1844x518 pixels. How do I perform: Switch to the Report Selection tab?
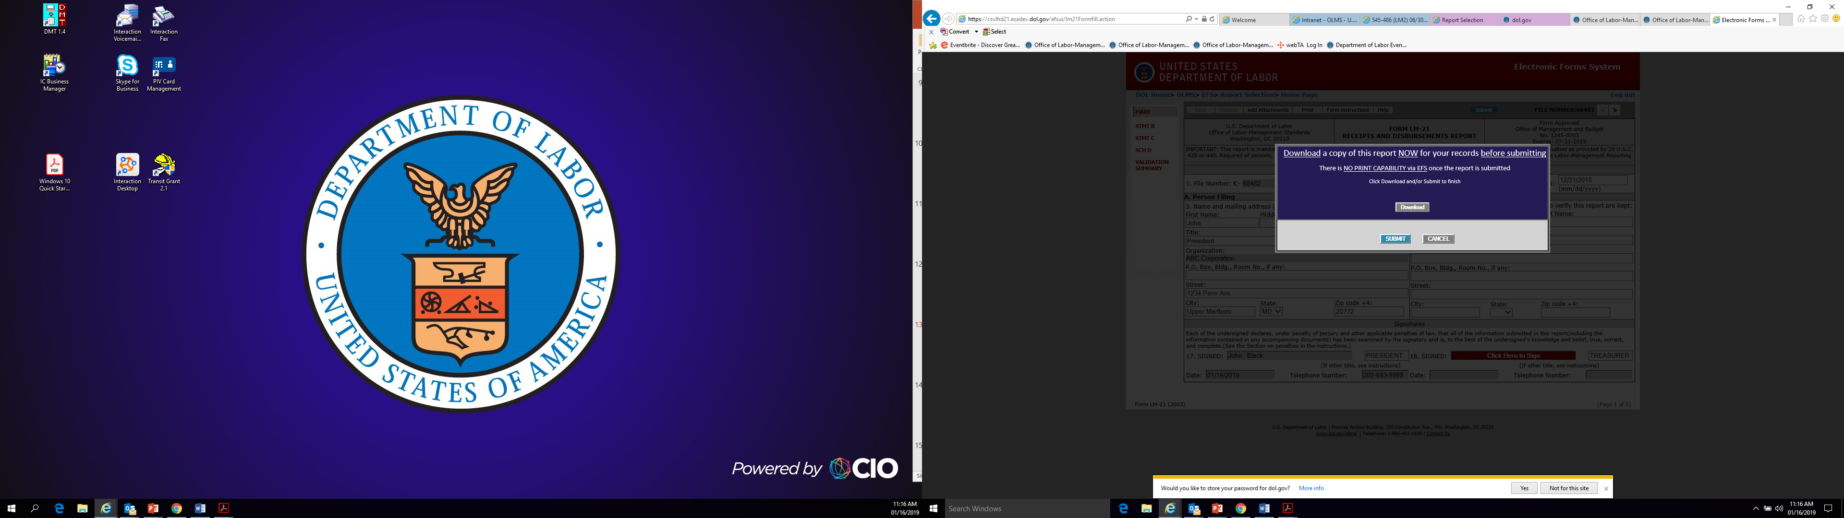coord(1463,20)
